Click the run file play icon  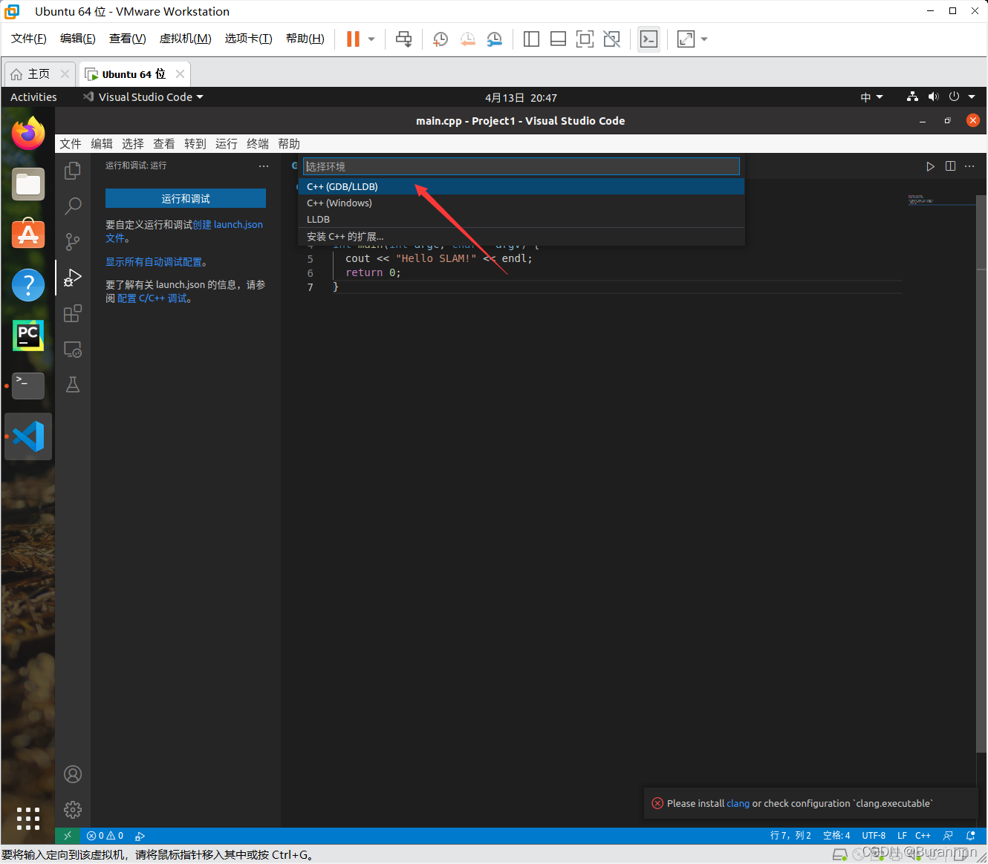pos(930,166)
